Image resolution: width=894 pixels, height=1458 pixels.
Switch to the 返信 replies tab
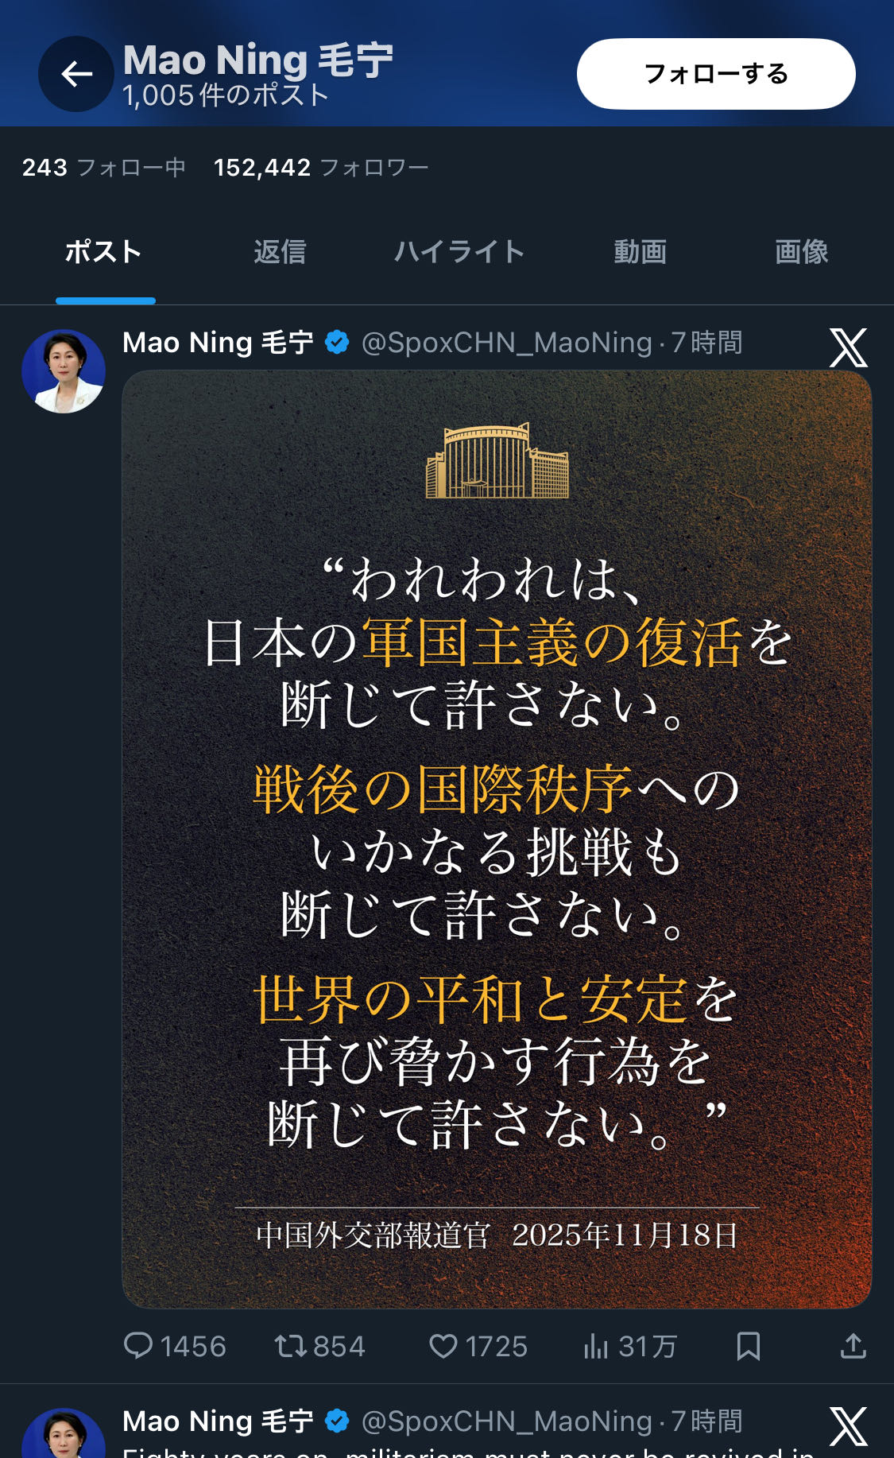pos(280,252)
